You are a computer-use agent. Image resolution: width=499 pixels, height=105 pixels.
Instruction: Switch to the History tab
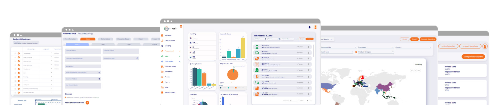coord(141,39)
